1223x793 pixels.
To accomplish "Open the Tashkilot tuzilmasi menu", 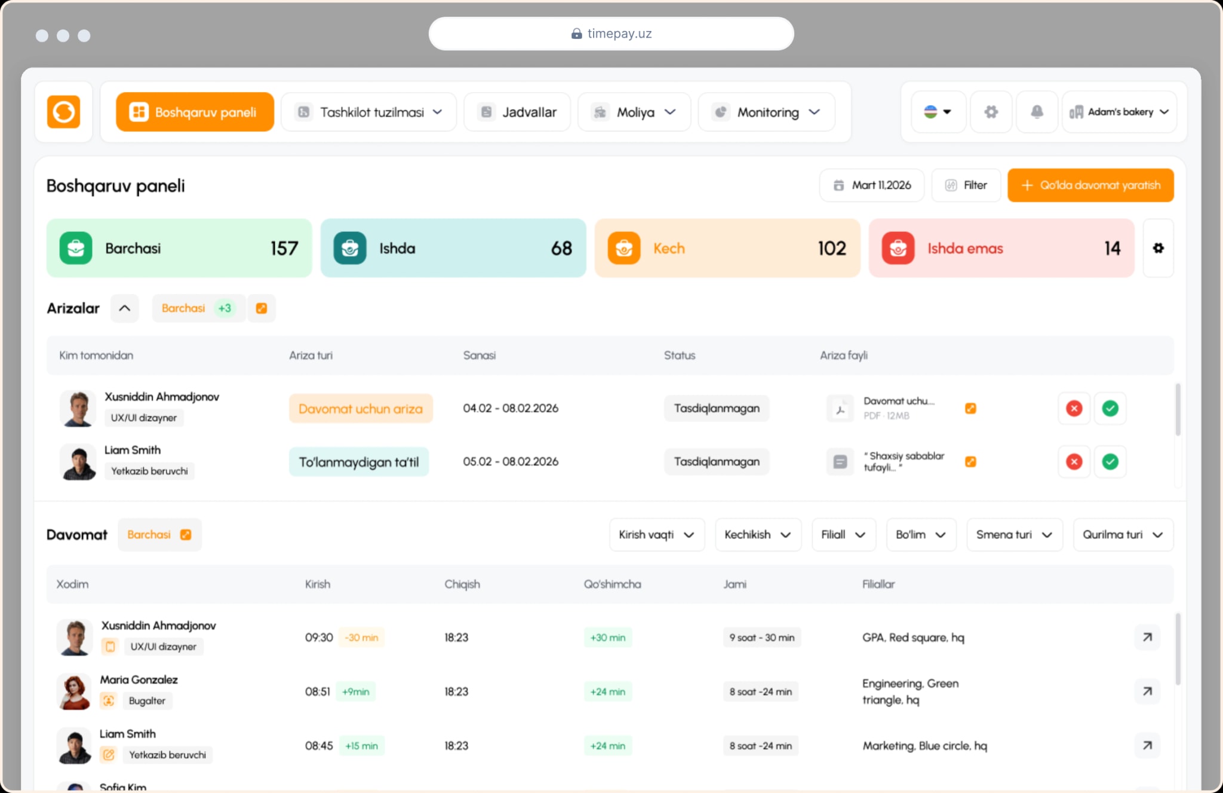I will click(368, 112).
